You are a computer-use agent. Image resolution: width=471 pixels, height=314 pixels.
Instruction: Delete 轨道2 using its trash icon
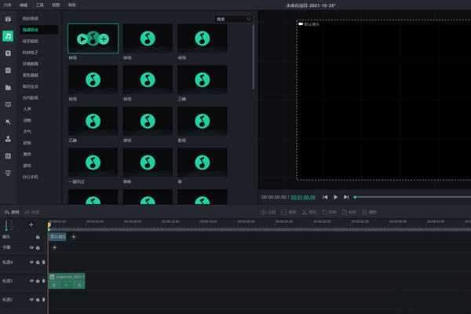click(x=43, y=299)
